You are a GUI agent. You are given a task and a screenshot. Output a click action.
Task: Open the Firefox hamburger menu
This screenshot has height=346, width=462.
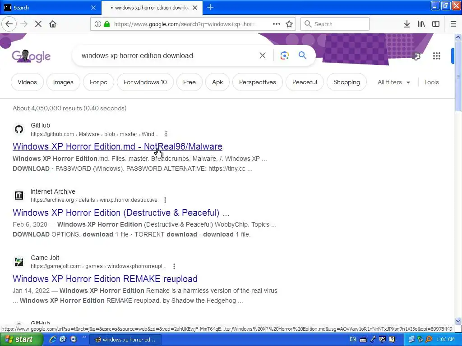pos(453,24)
